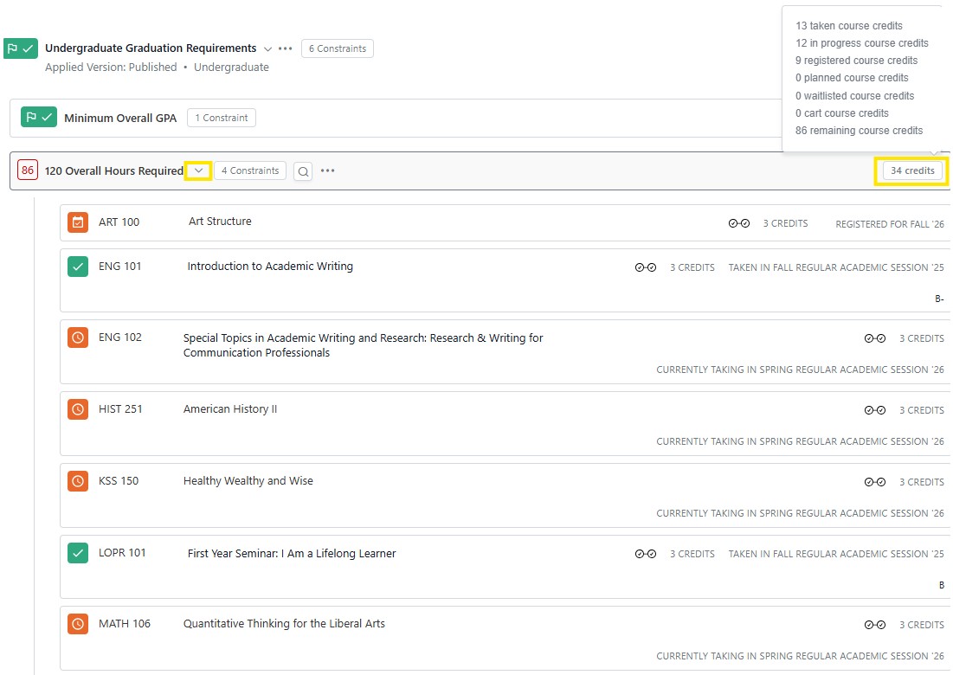Click the 120 Overall Hours Required heading

(x=114, y=170)
